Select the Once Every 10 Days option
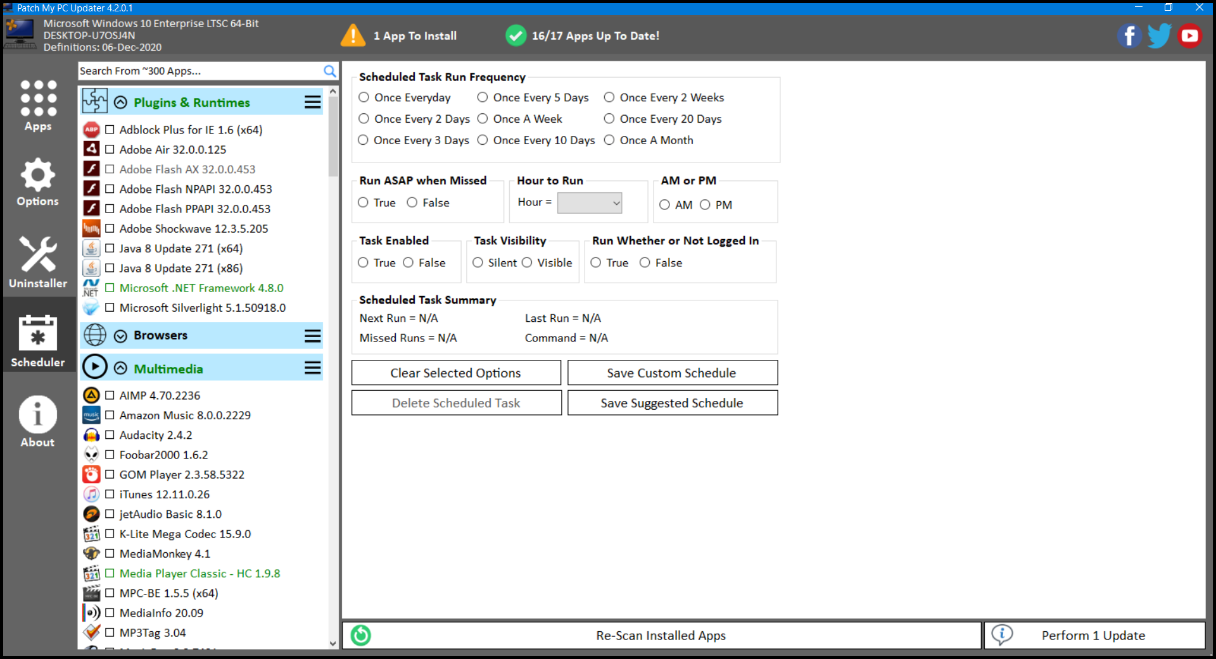The width and height of the screenshot is (1216, 659). point(483,140)
